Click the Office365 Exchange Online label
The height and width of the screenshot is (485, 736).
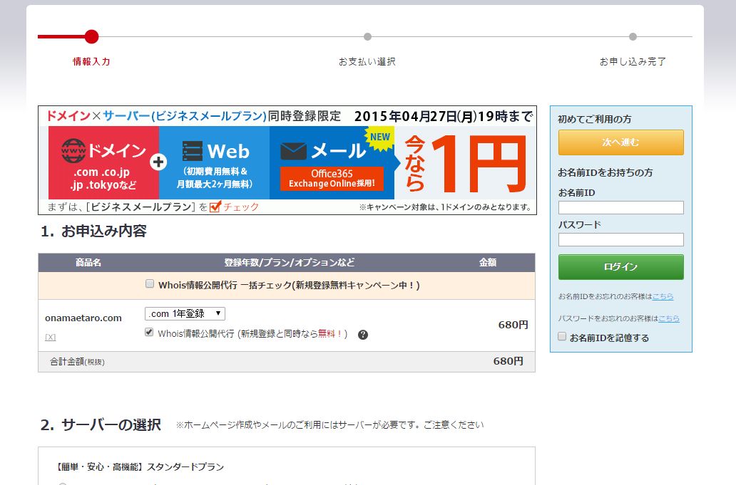tap(332, 179)
